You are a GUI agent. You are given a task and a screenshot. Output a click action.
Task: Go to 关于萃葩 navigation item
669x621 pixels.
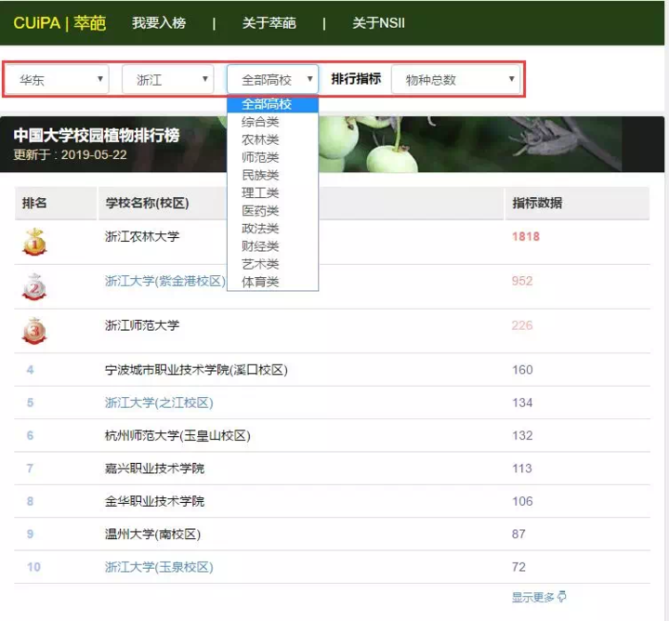point(269,23)
